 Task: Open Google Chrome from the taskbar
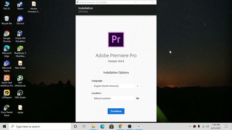121,126
